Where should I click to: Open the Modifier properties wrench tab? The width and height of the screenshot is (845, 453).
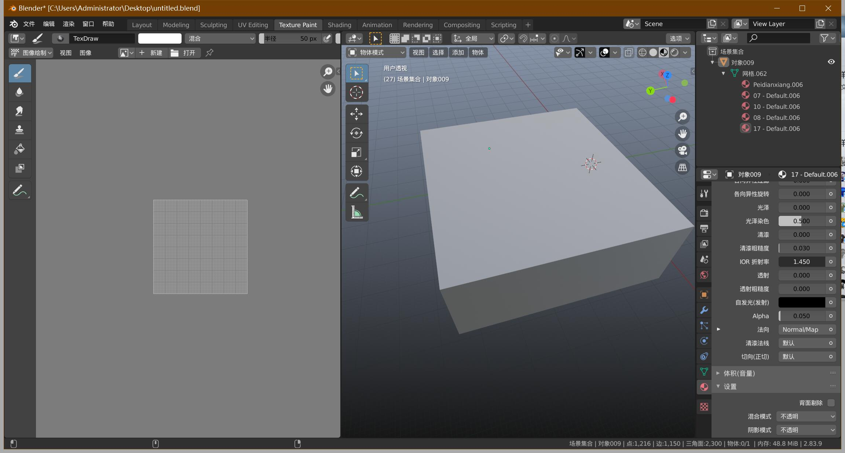click(704, 310)
